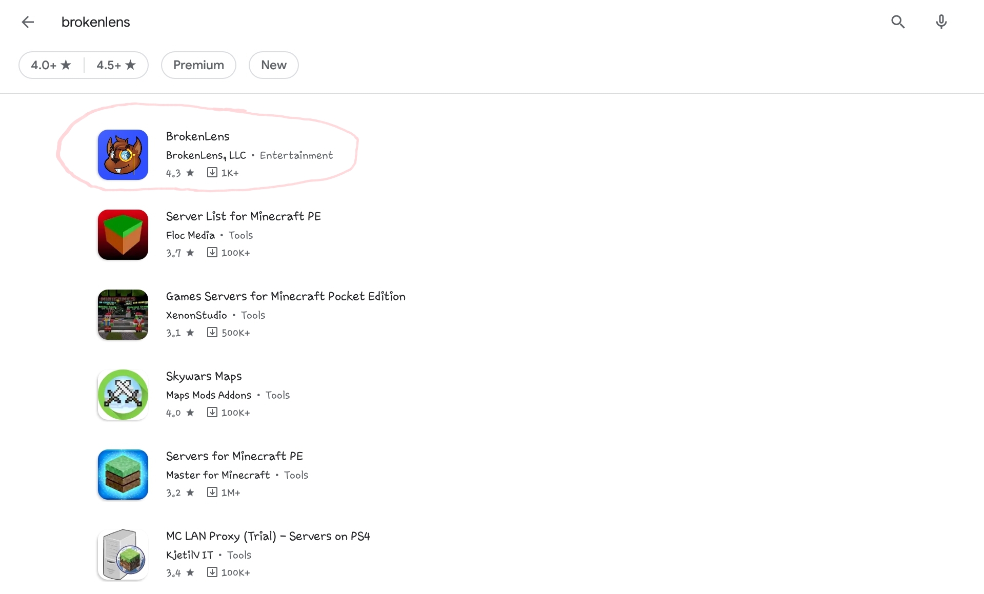Open Games Servers for Minecraft Pocket Edition
Viewport: 984px width, 594px height.
pyautogui.click(x=286, y=296)
